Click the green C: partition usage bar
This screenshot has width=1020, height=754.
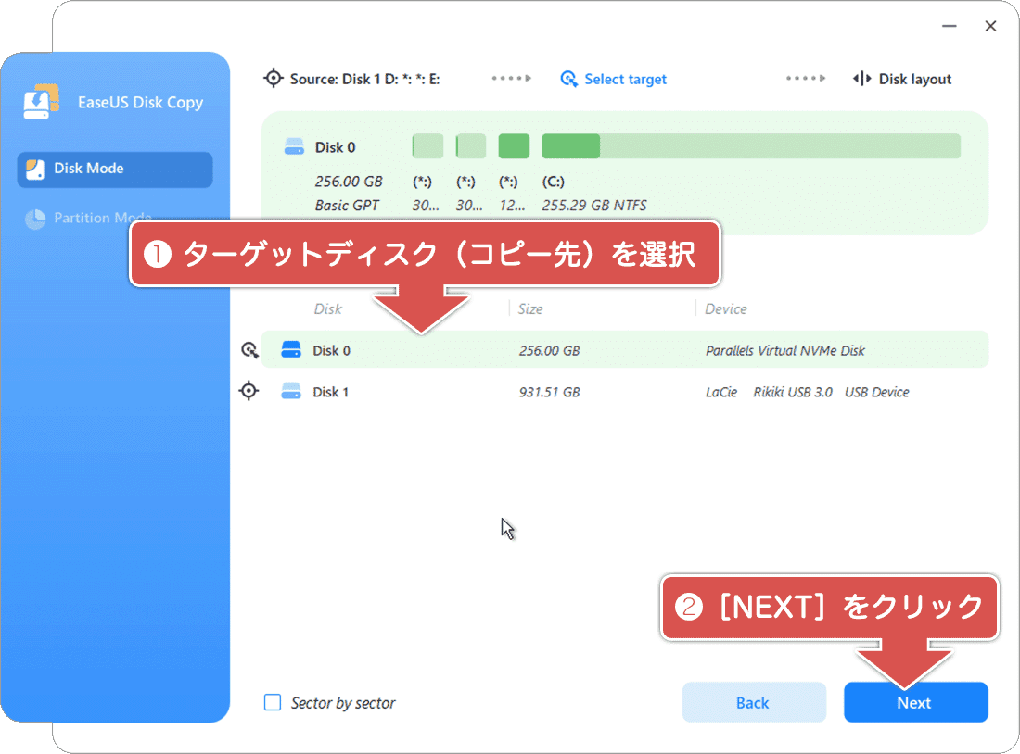point(570,145)
